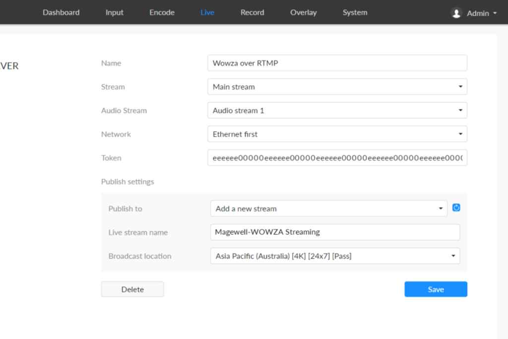Expand the Broadcast location dropdown
The height and width of the screenshot is (339, 508).
(x=335, y=256)
